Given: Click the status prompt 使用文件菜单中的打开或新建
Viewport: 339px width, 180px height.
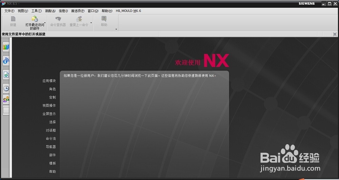Looking at the screenshot, I should pyautogui.click(x=24, y=34).
